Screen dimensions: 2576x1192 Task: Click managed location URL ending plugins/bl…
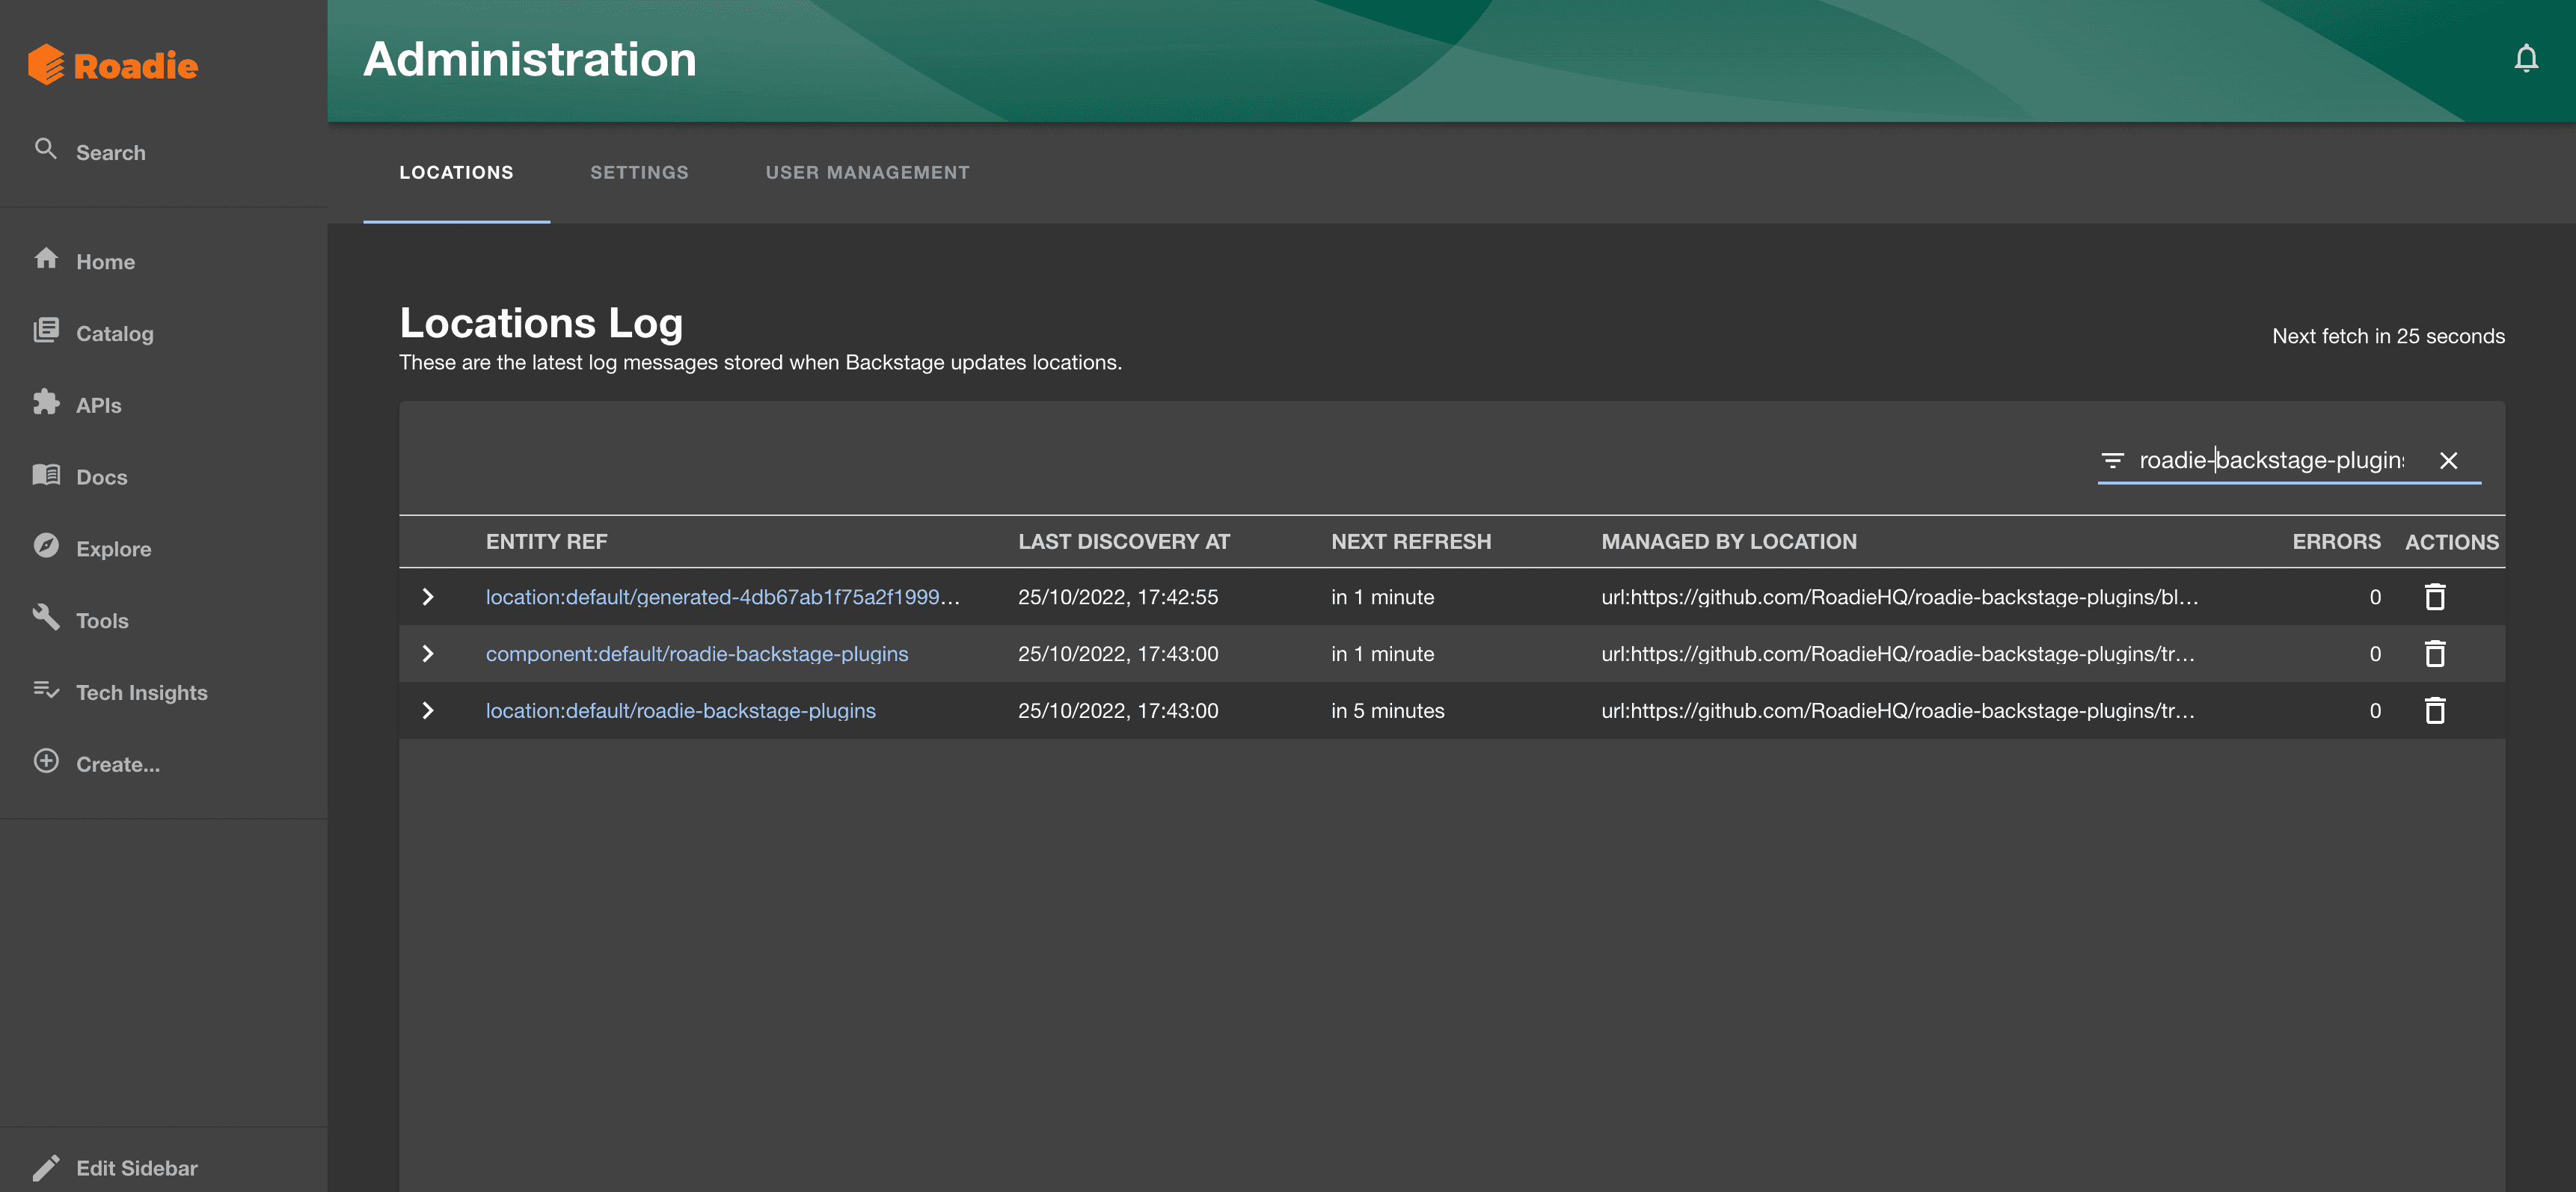coord(1899,597)
